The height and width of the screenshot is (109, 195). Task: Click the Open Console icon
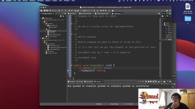coord(165,82)
